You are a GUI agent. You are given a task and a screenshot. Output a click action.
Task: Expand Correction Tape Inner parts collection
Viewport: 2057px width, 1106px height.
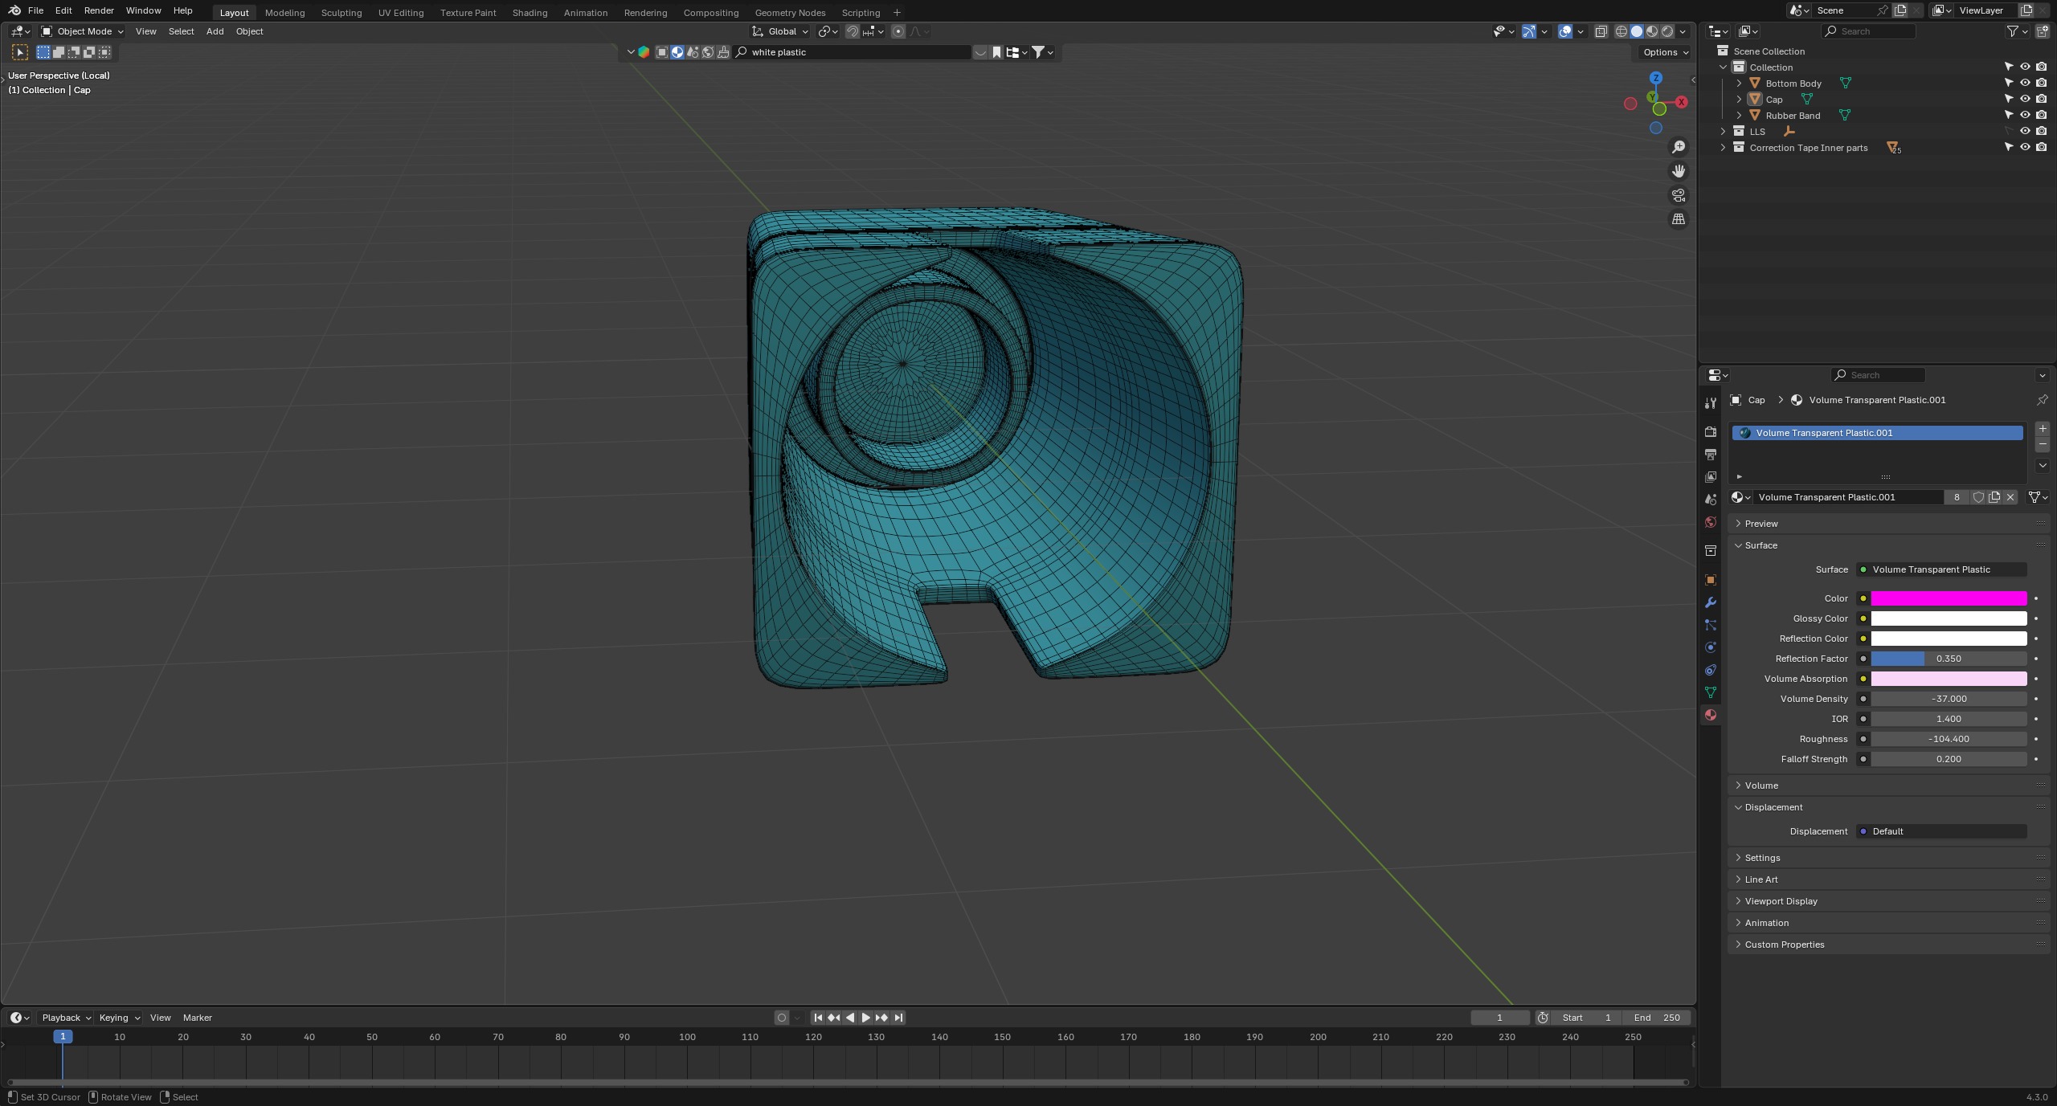[x=1723, y=148]
